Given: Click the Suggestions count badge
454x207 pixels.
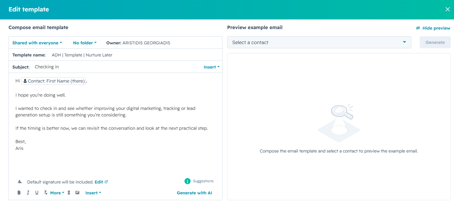Looking at the screenshot, I should (187, 181).
